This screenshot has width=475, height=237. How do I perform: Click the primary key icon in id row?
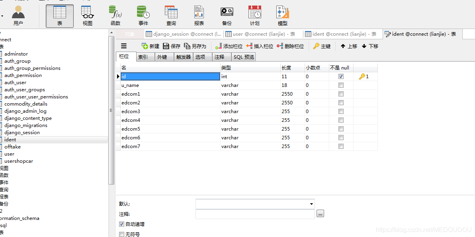pyautogui.click(x=362, y=77)
